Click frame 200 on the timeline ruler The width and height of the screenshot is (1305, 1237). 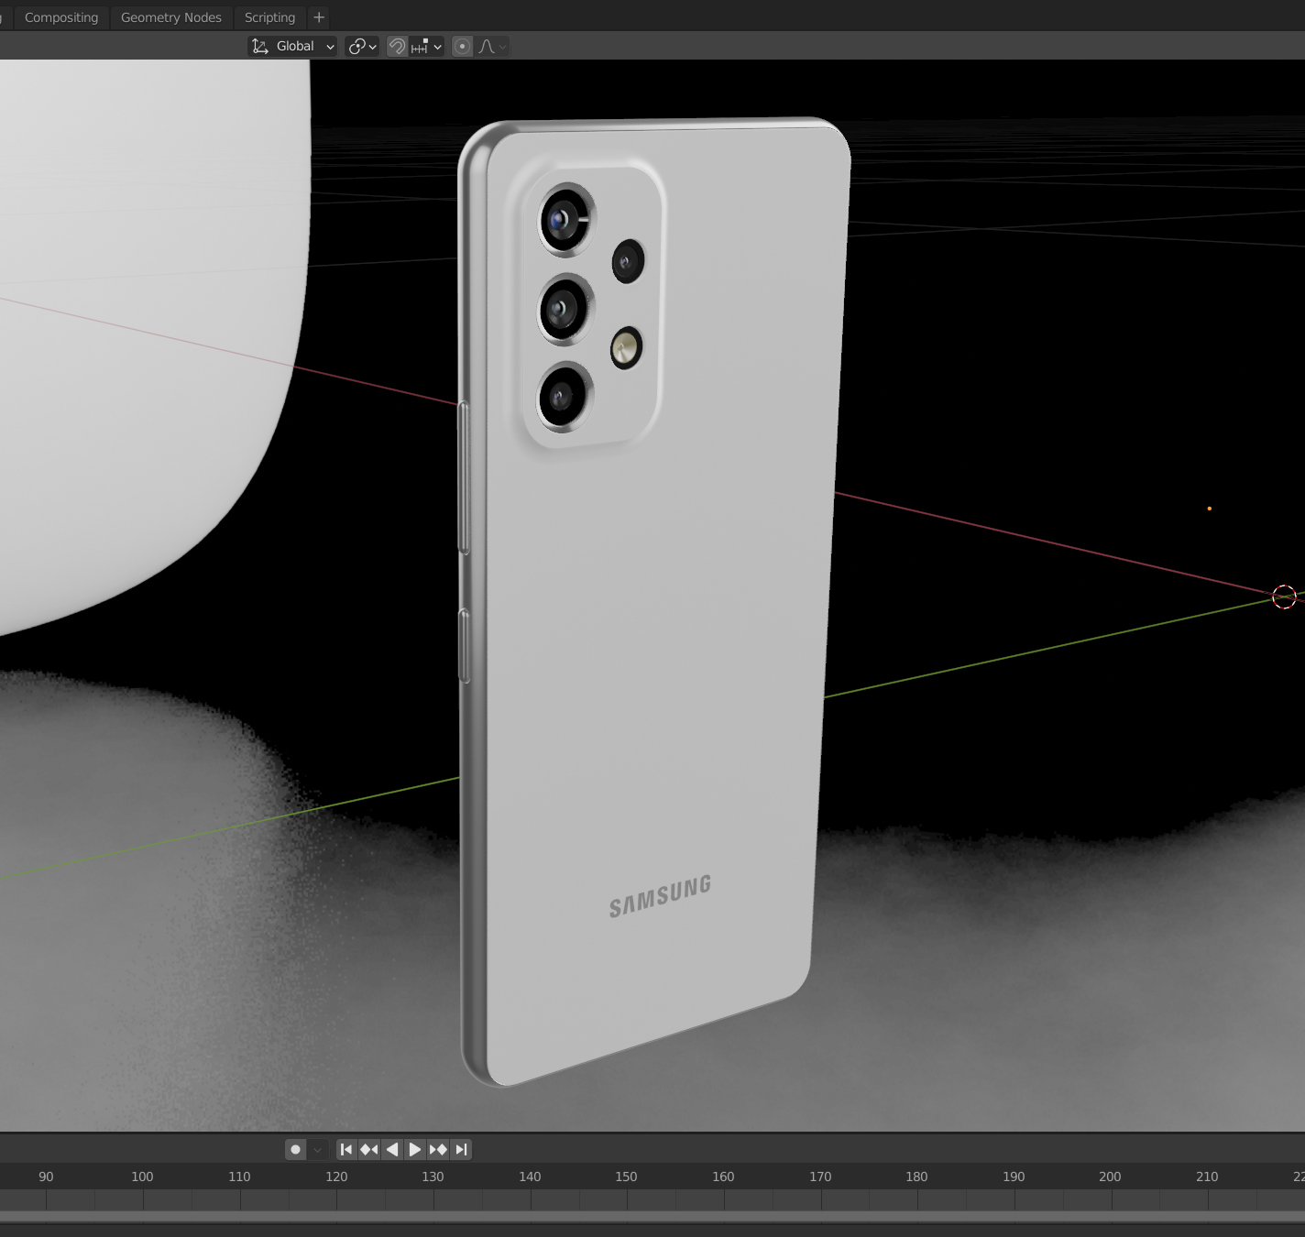[x=1110, y=1177]
